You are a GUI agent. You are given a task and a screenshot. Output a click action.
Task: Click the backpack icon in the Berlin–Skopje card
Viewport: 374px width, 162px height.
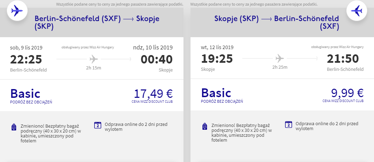[x=14, y=127]
